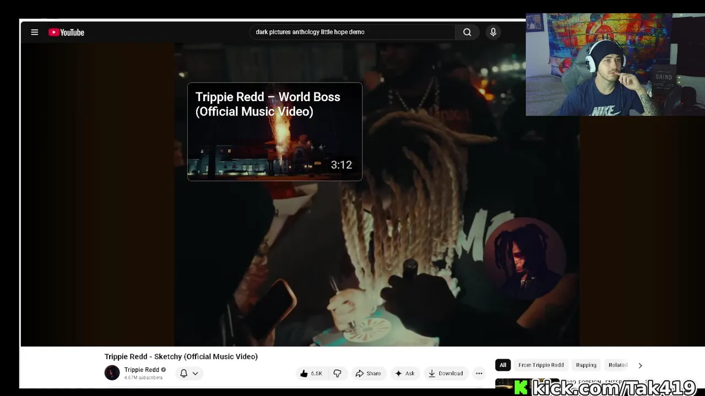
Task: Click the search box with dark pictures query
Action: pyautogui.click(x=352, y=32)
